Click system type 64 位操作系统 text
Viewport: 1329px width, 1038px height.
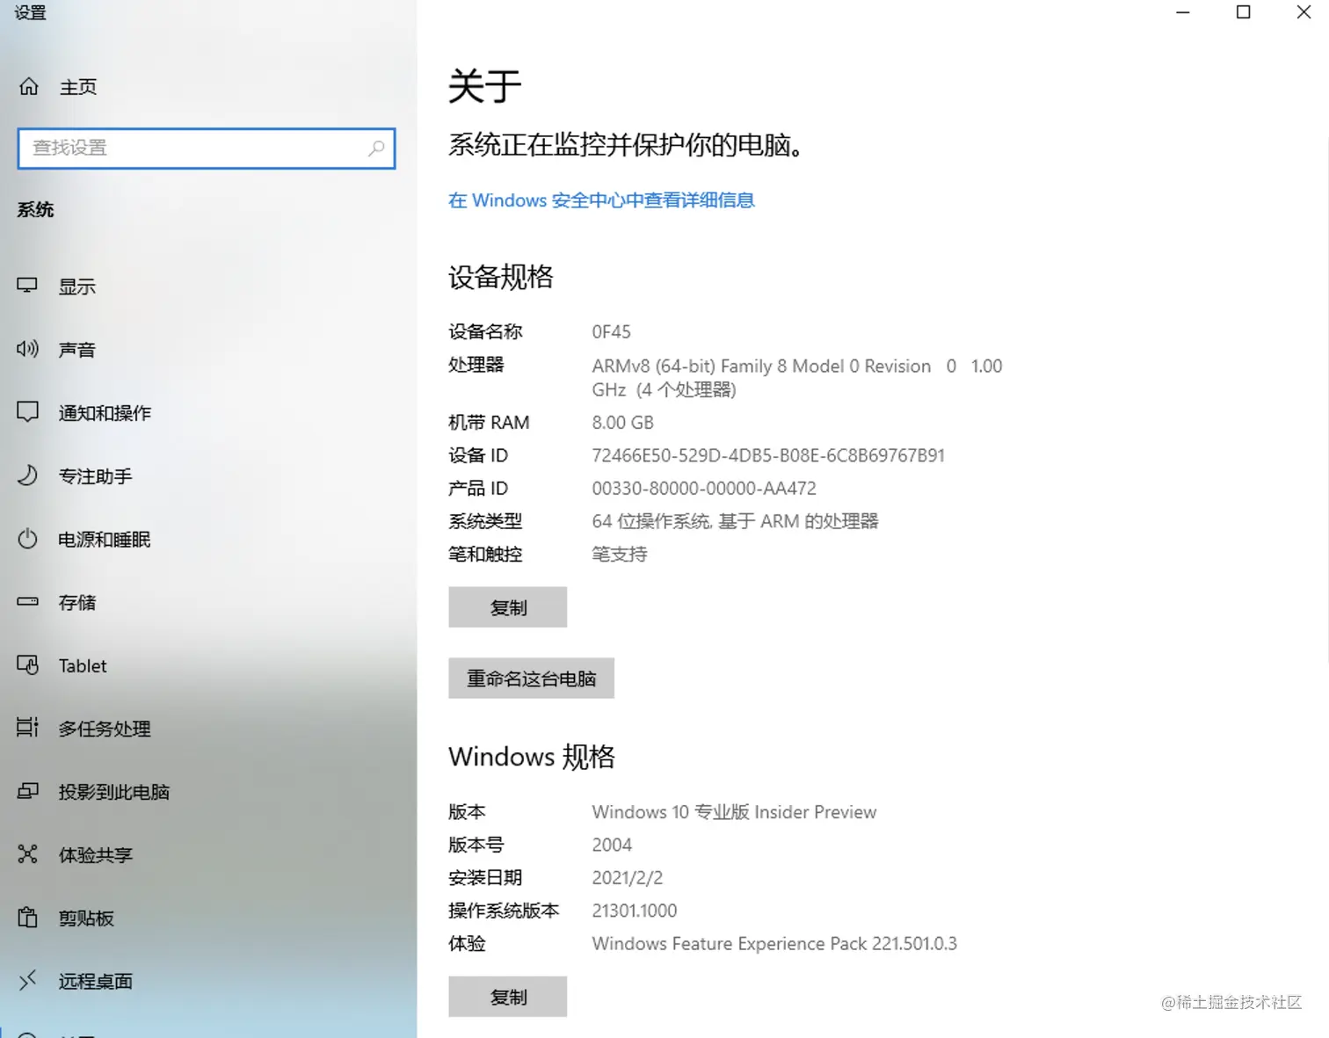735,521
